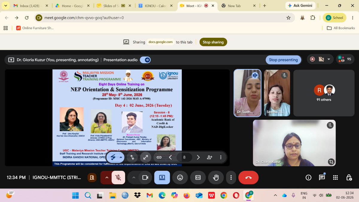359x202 pixels.
Task: Open Windows taskbar search
Action: point(88,195)
